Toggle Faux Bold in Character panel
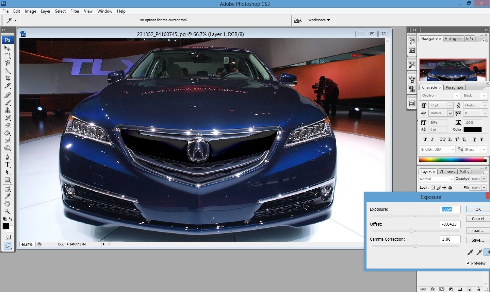Screen dimensions: 490x292 pos(425,139)
